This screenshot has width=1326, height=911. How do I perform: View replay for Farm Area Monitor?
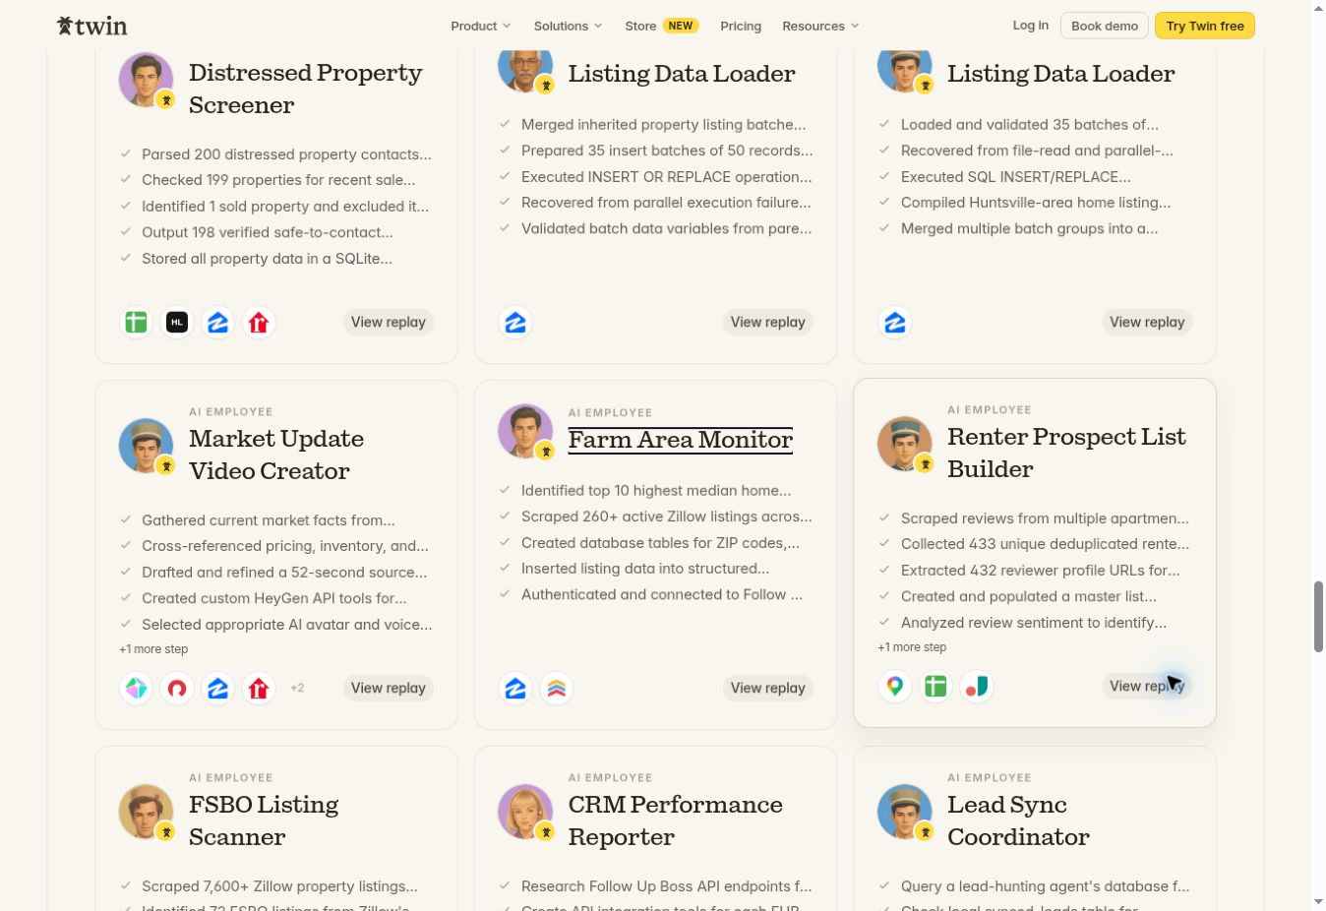768,689
